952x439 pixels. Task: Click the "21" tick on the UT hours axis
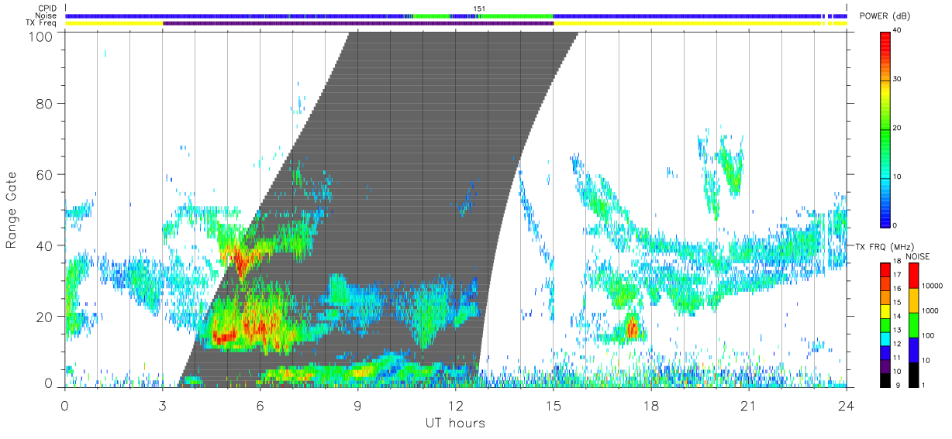[x=749, y=406]
